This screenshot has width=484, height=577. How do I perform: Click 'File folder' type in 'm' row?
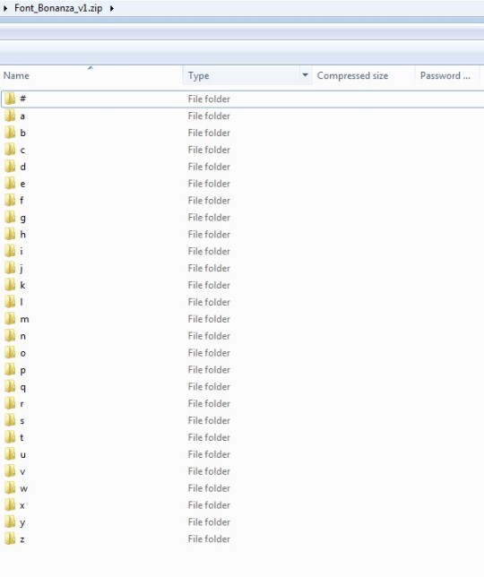coord(209,319)
